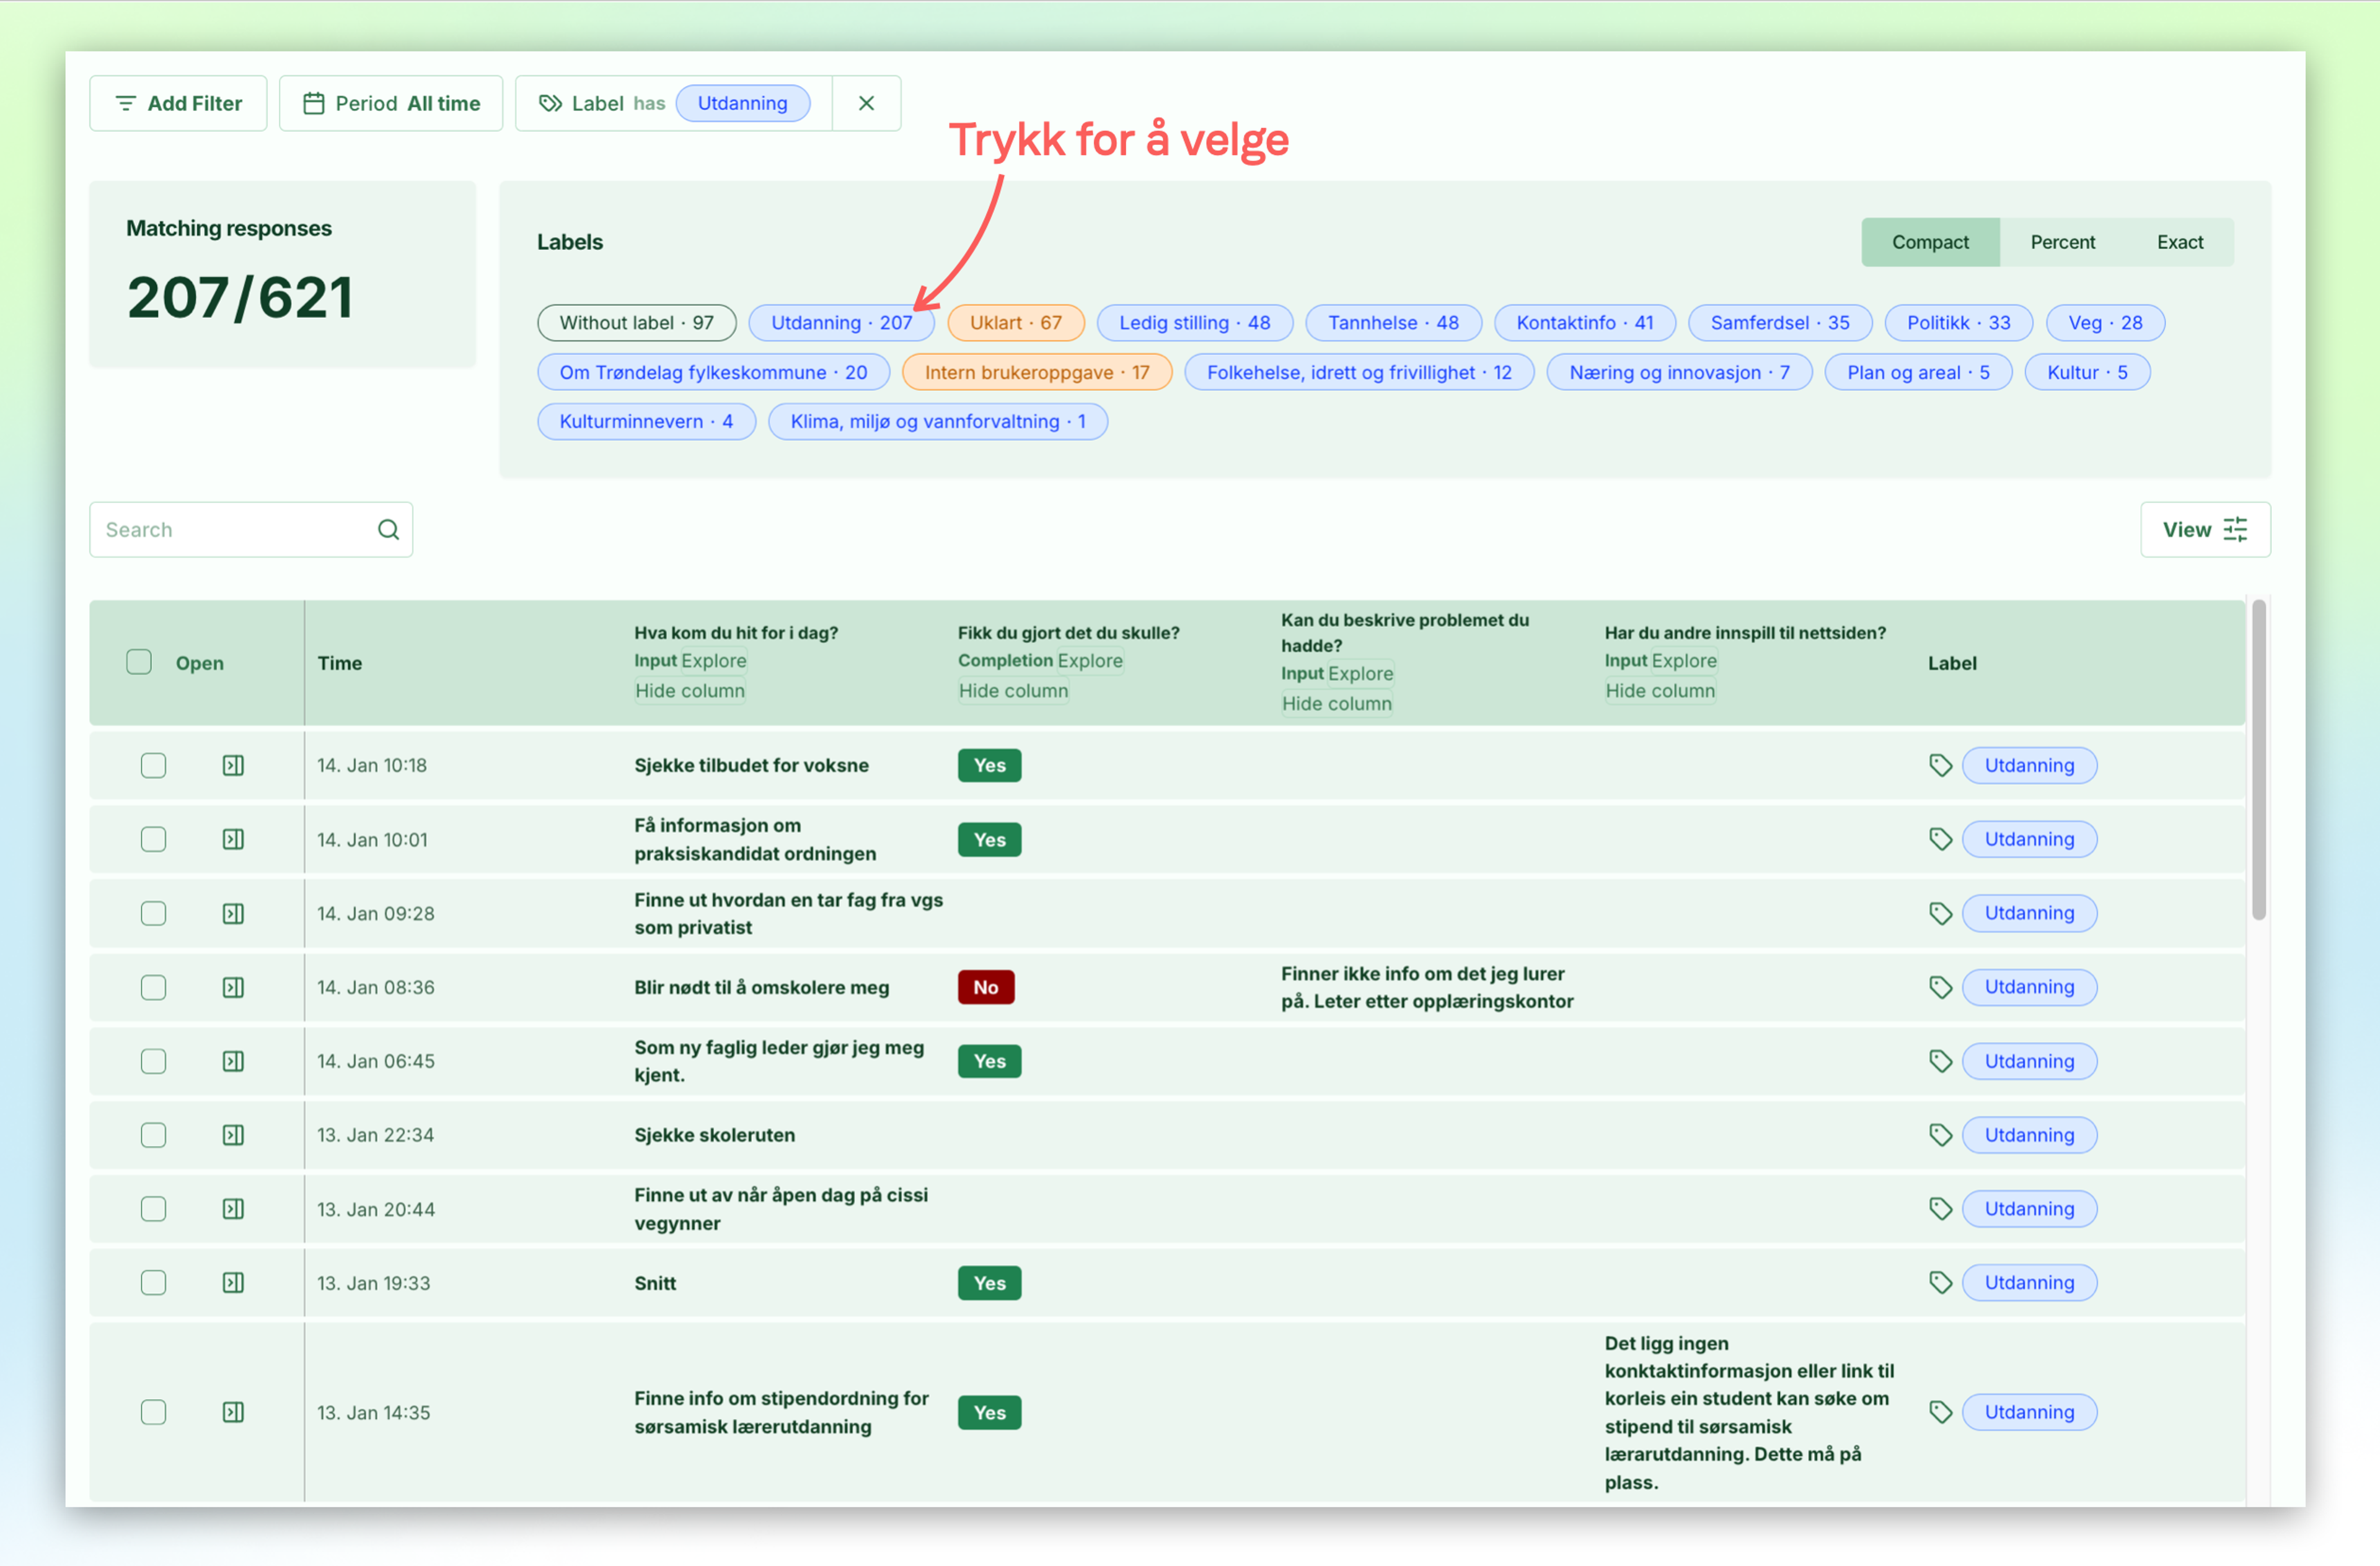
Task: Open the Period All time filter
Action: click(391, 103)
